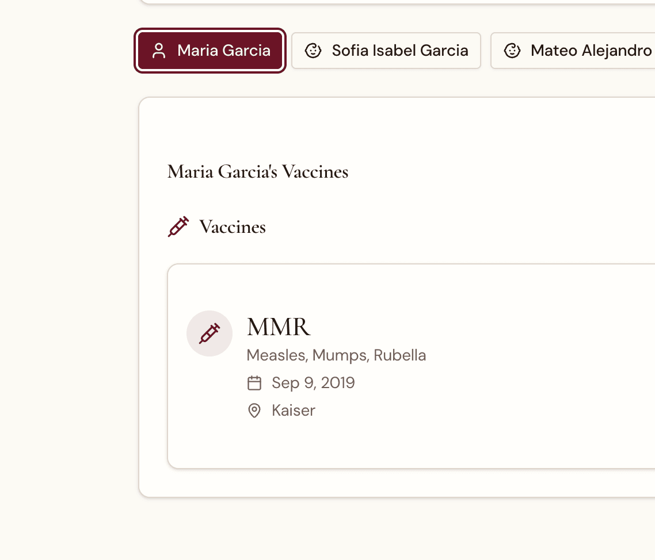The image size is (655, 560).
Task: Select the Maria Garcia profile toggle
Action: [210, 51]
